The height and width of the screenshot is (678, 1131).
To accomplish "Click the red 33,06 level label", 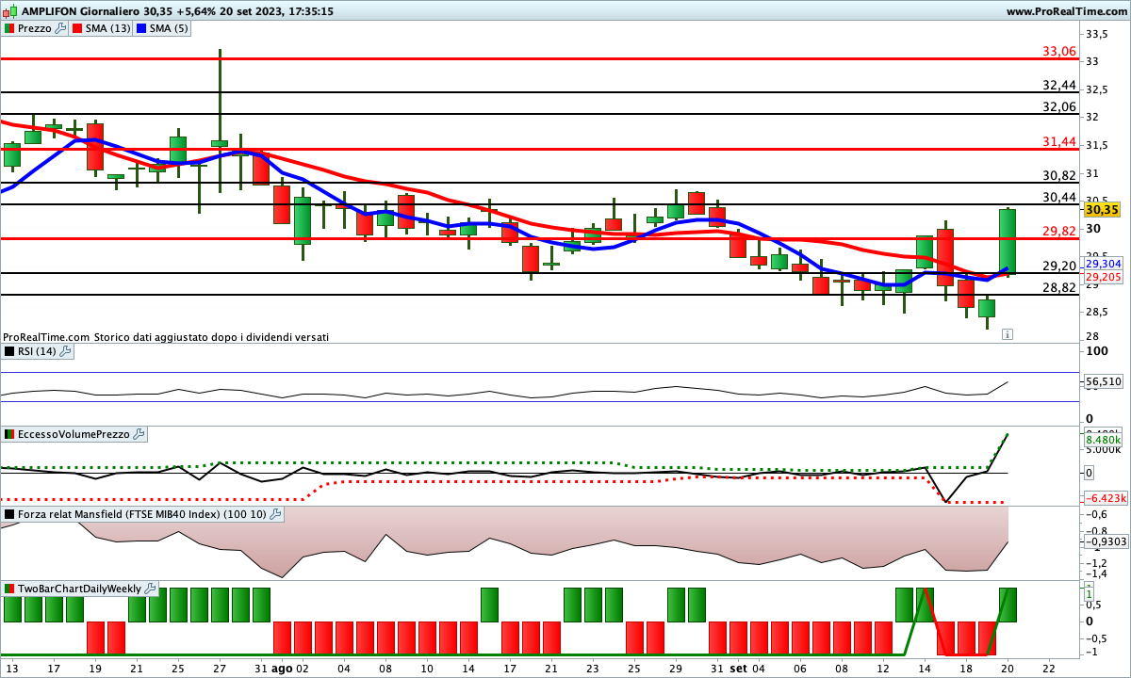I will [1059, 51].
